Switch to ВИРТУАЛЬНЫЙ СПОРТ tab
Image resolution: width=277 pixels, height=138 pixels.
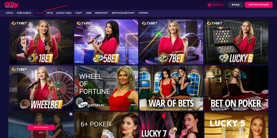pyautogui.click(x=123, y=13)
